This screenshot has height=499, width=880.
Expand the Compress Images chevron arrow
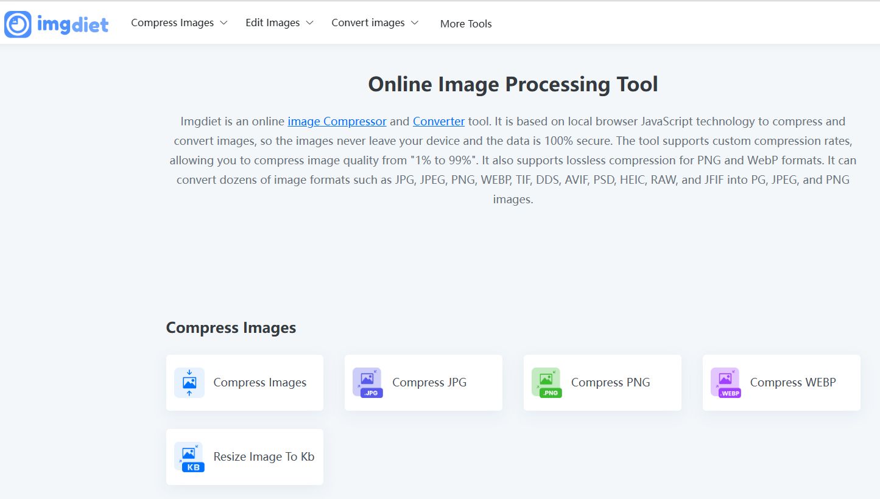click(224, 23)
